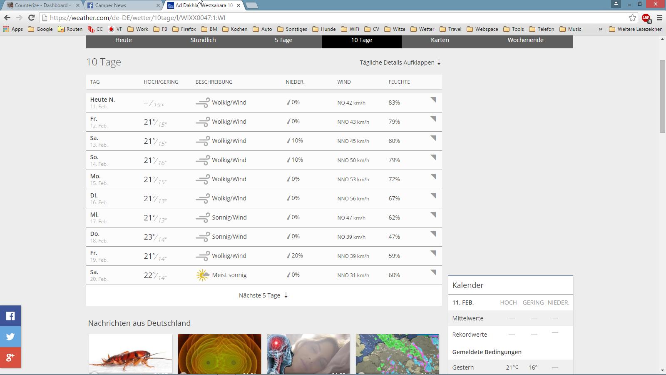
Task: Open the orange wave pattern news thumbnail
Action: point(219,354)
